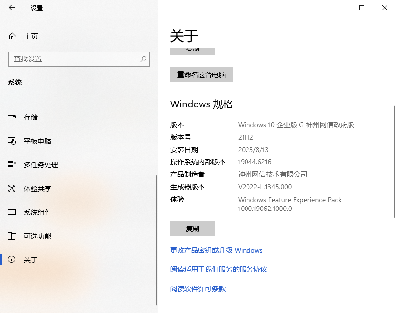The width and height of the screenshot is (396, 313).
Task: Click the Home house icon
Action: [12, 36]
